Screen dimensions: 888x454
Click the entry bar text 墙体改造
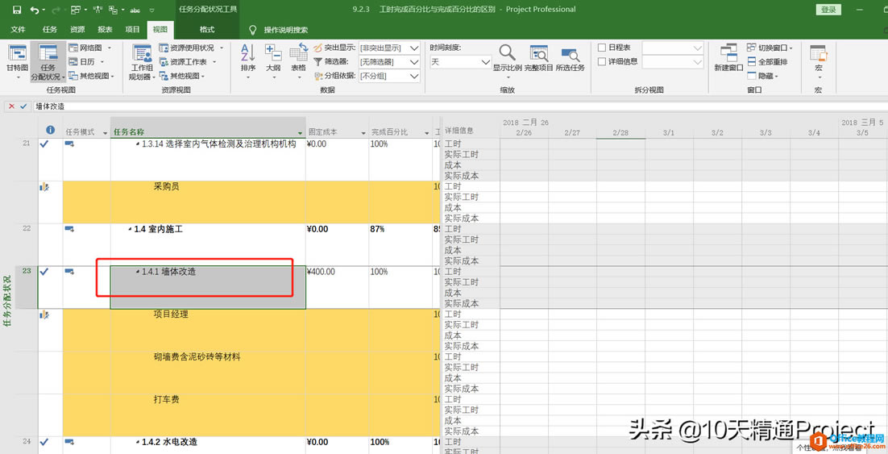coord(50,106)
